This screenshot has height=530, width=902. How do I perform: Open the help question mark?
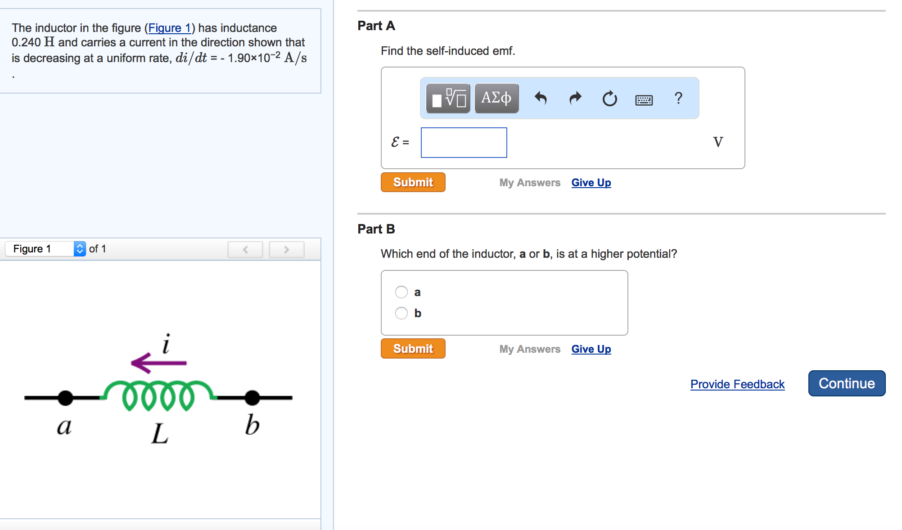coord(678,98)
